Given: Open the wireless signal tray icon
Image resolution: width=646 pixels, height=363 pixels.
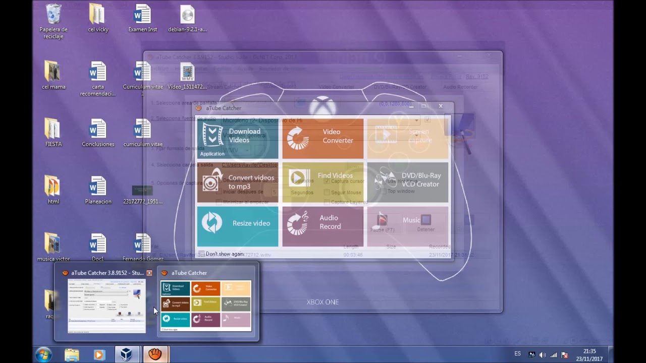Looking at the screenshot, I should click(x=554, y=354).
